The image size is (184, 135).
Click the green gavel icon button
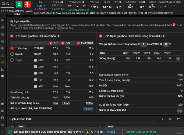tap(19, 4)
